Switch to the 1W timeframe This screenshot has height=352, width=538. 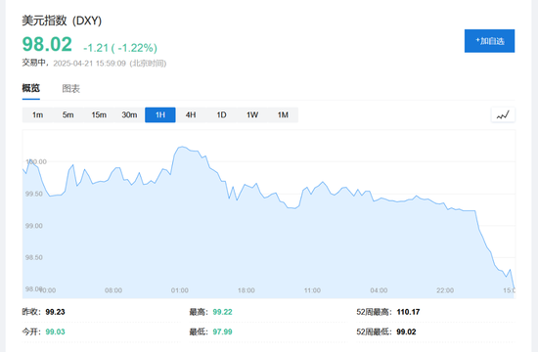coord(252,115)
